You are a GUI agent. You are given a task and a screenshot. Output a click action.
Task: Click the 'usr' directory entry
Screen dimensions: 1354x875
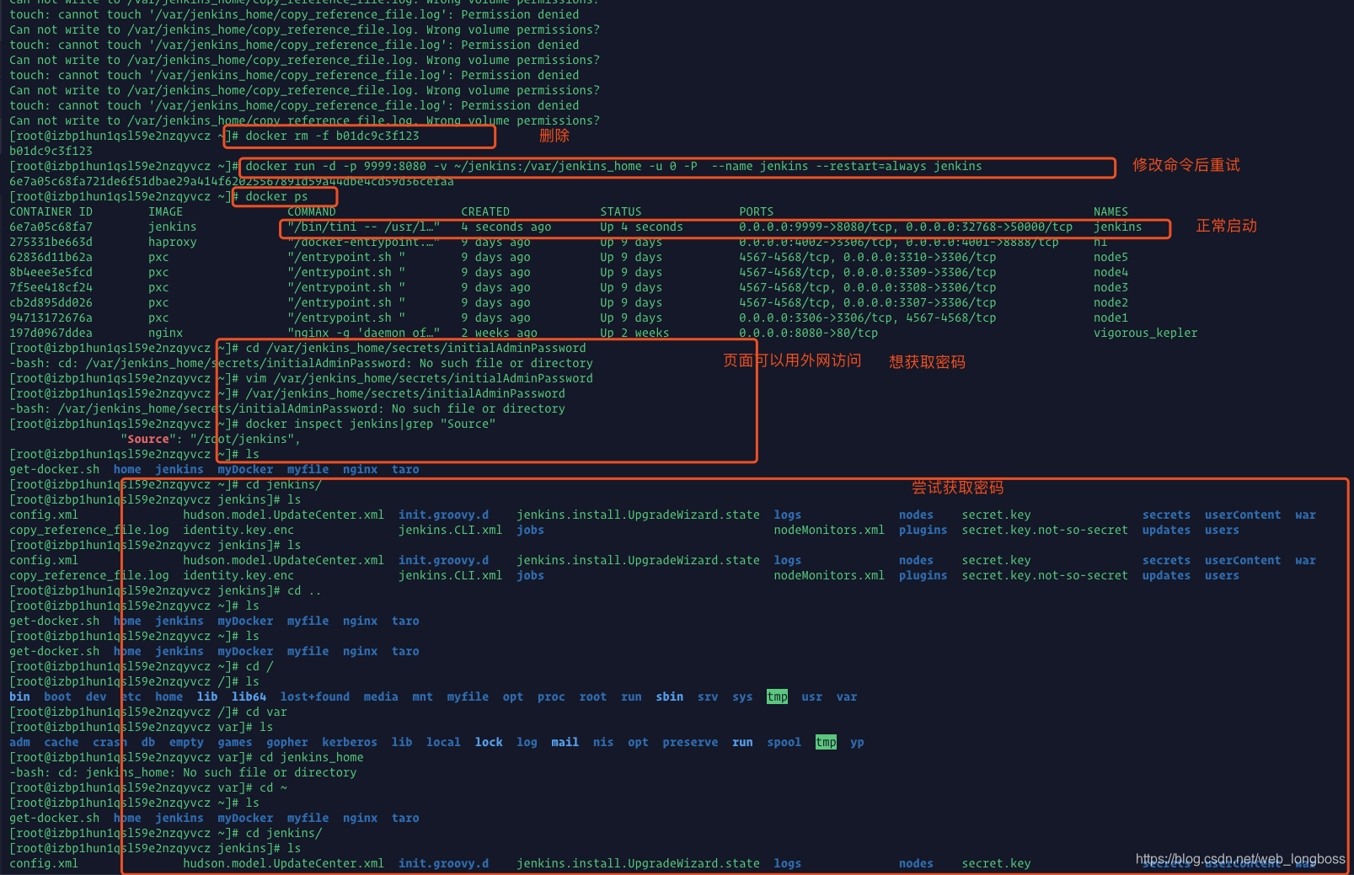pos(811,696)
